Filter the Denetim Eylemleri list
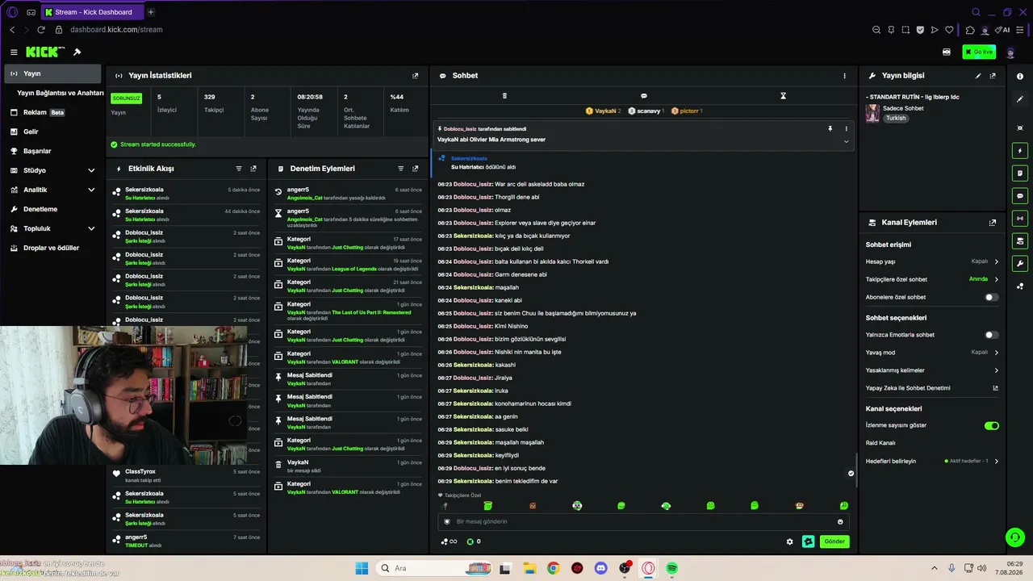 (401, 169)
